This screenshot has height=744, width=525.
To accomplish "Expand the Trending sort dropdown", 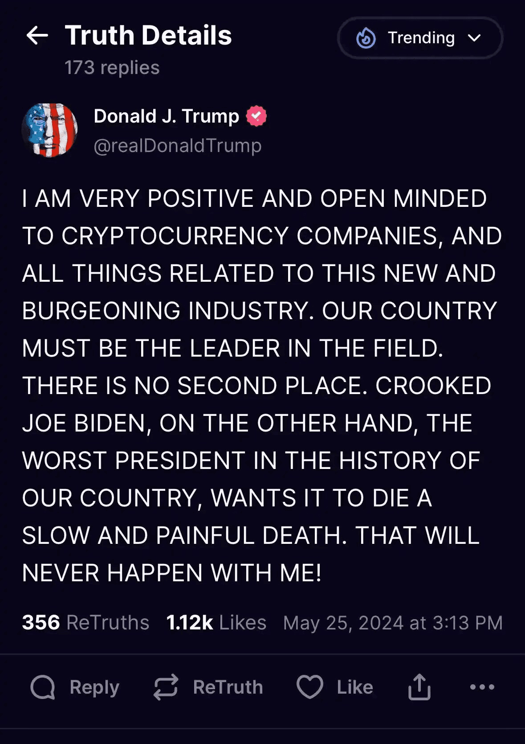I will tap(420, 38).
